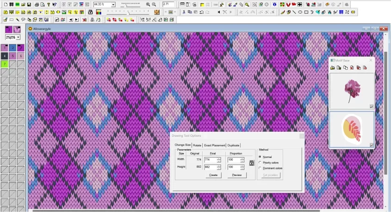Viewport: 391px width, 212px height.
Task: Select the rose motif thumbnail
Action: (x=352, y=91)
